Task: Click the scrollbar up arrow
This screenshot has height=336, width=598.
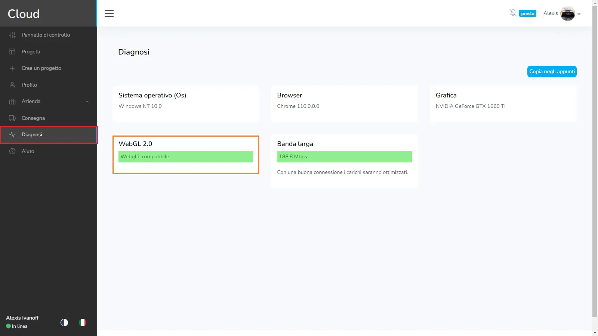Action: (595, 3)
